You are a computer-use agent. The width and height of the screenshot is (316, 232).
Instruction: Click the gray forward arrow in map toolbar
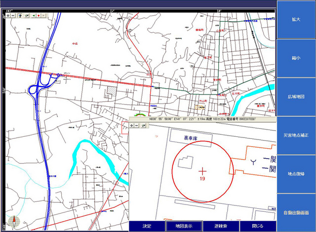click(44, 15)
